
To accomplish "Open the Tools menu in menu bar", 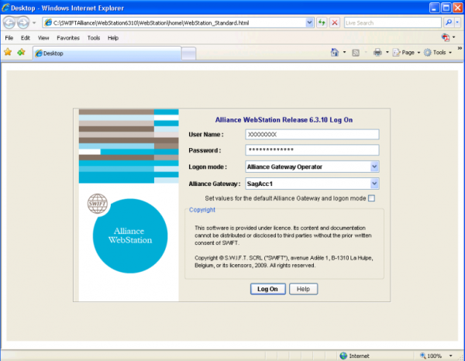I will (94, 38).
